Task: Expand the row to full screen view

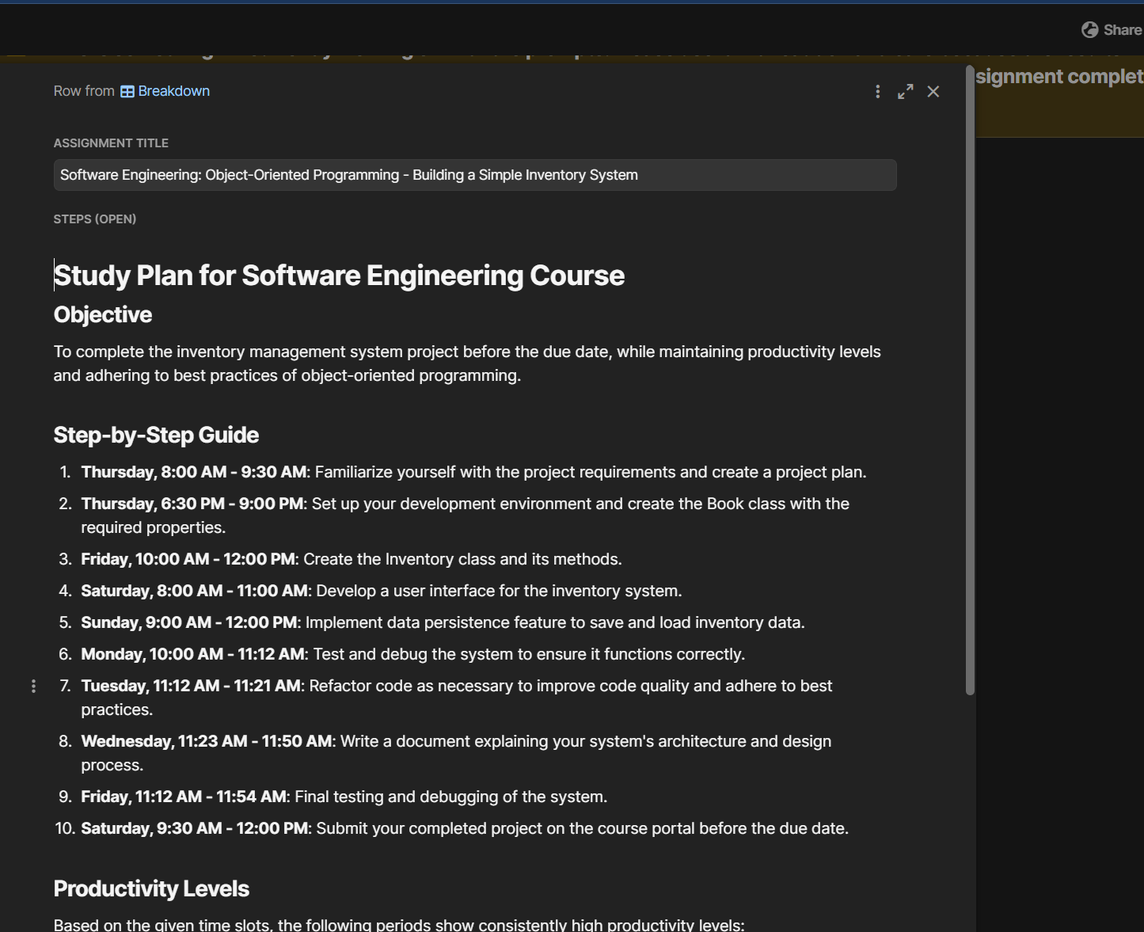Action: pyautogui.click(x=906, y=92)
